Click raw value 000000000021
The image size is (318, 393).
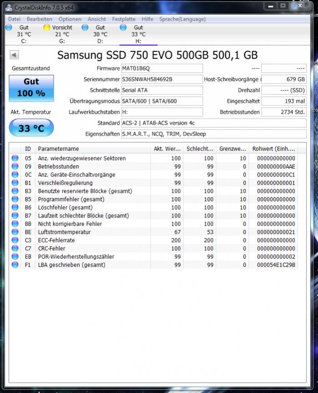coord(276,232)
